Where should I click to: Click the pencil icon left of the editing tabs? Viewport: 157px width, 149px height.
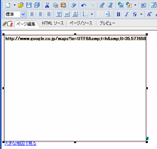click(5, 24)
